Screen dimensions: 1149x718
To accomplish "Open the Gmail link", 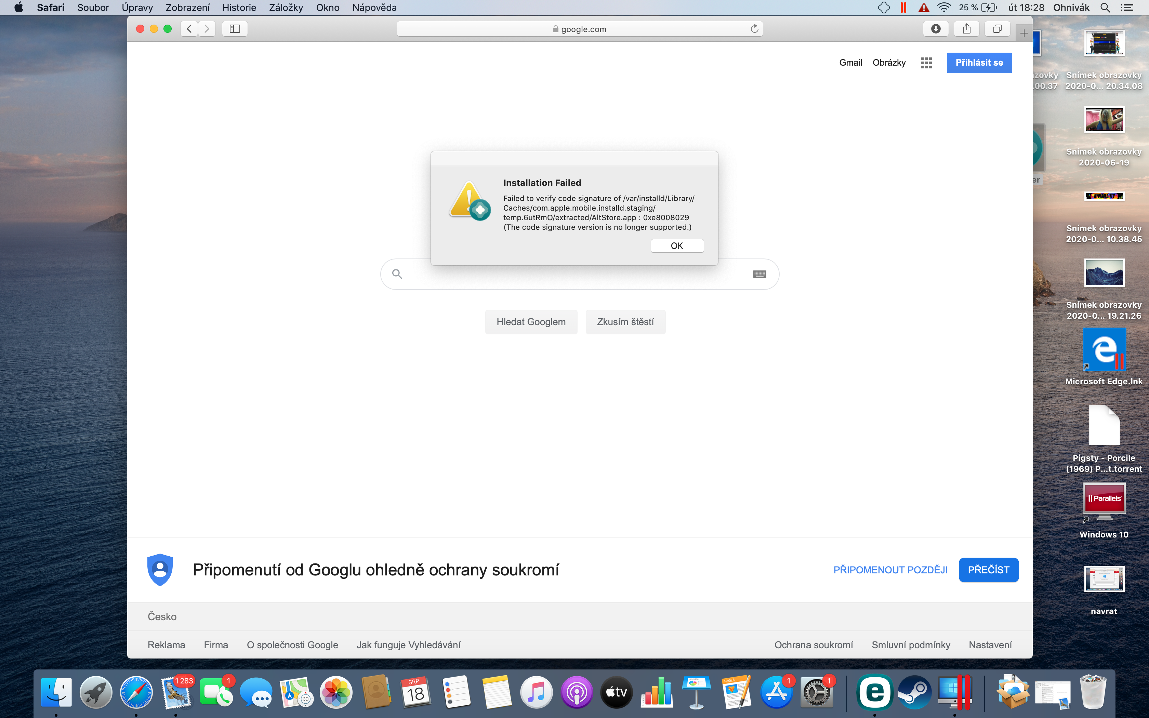I will click(x=850, y=63).
